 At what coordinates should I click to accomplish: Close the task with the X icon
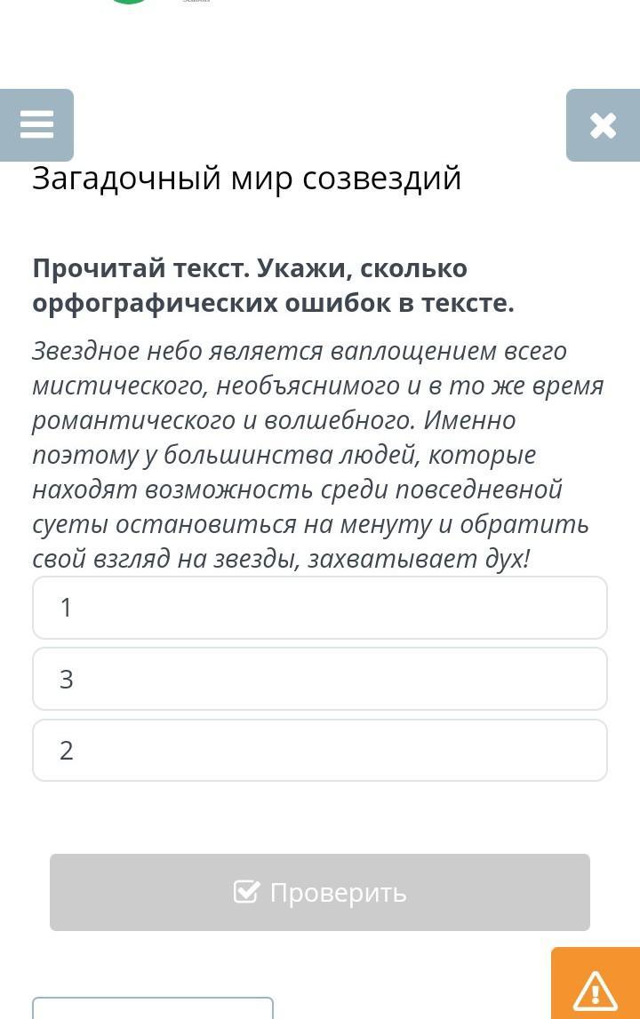pyautogui.click(x=603, y=124)
